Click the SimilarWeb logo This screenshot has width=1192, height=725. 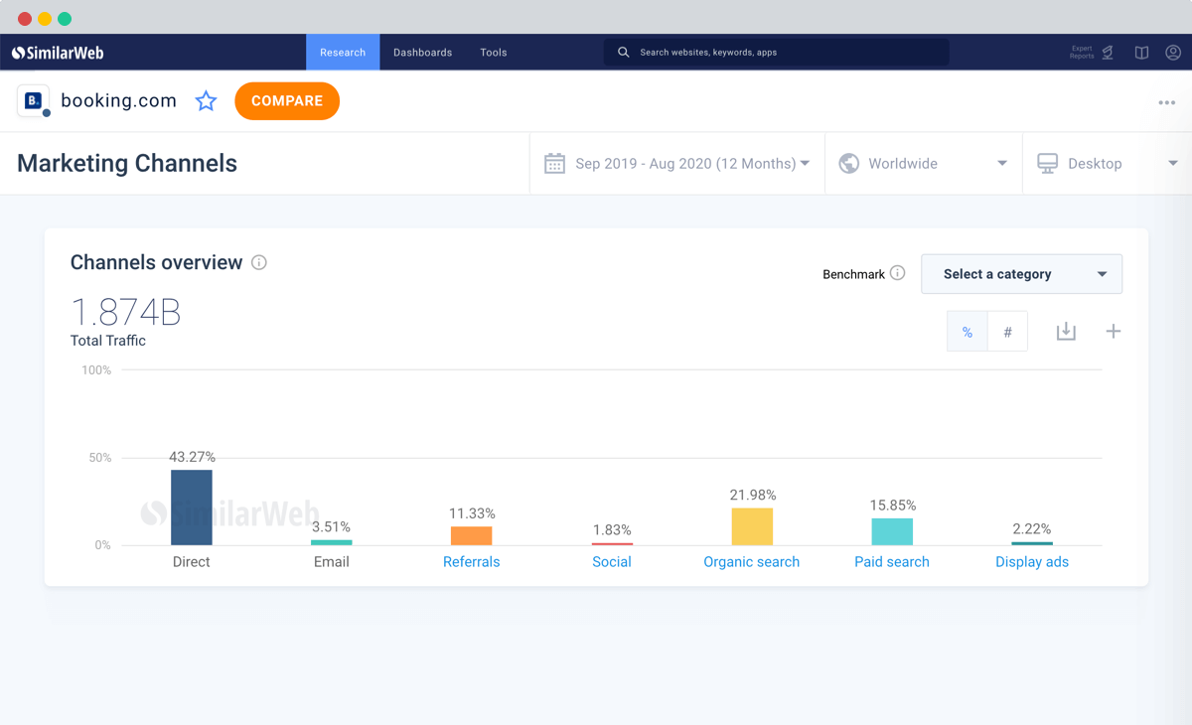click(x=58, y=53)
